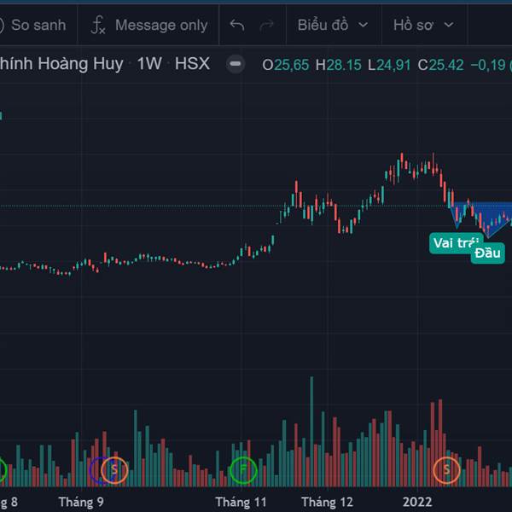This screenshot has width=512, height=512.
Task: Open the Biểu đồ dropdown
Action: click(333, 26)
